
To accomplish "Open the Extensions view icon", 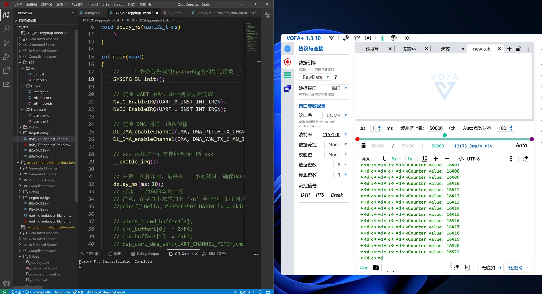I will tap(6, 71).
